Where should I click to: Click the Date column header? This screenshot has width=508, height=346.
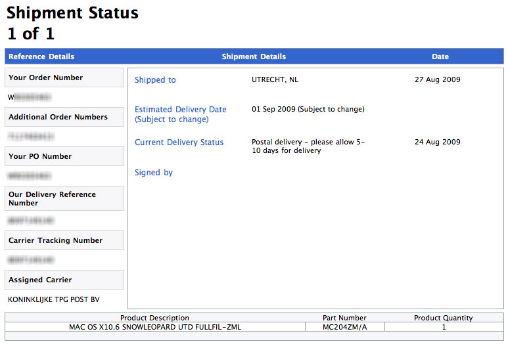(x=440, y=56)
